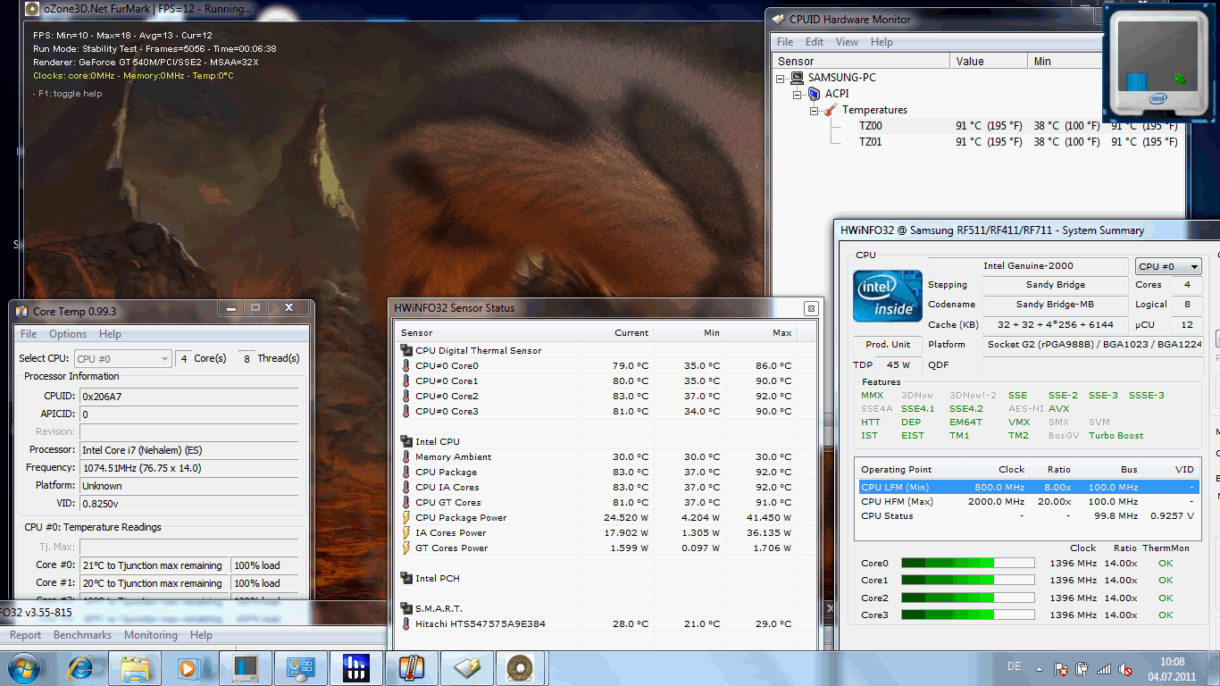Open Windows Media Player taskbar icon
The width and height of the screenshot is (1220, 686).
188,668
